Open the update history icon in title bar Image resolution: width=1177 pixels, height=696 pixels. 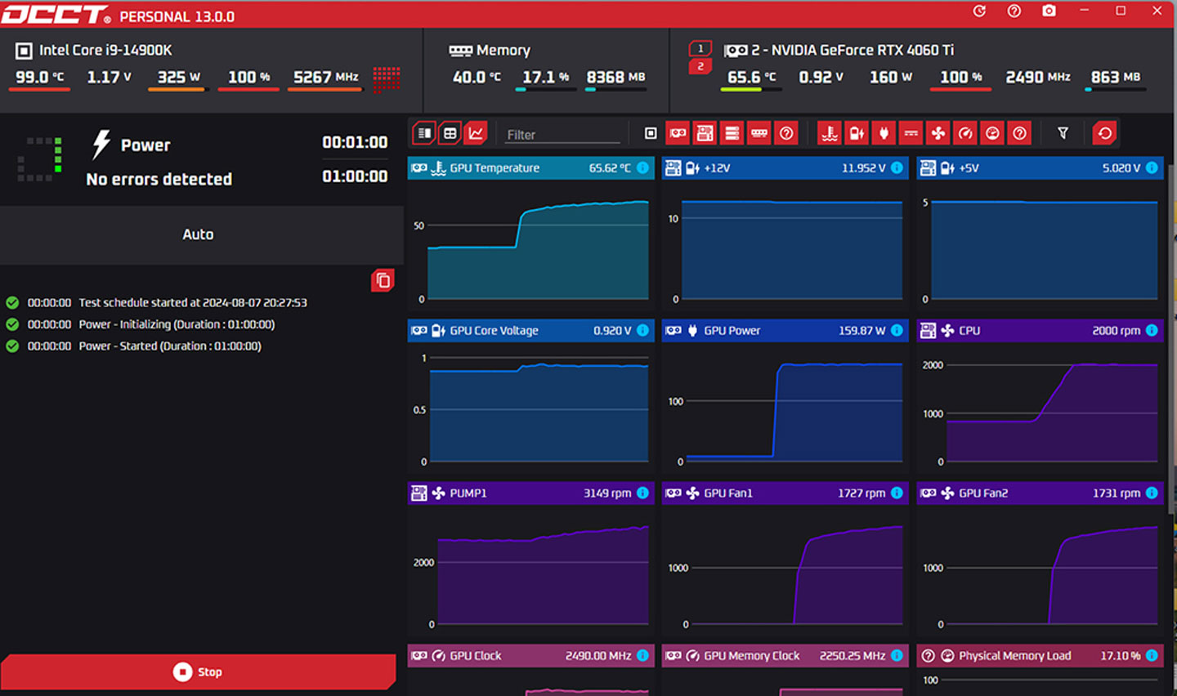pos(979,11)
